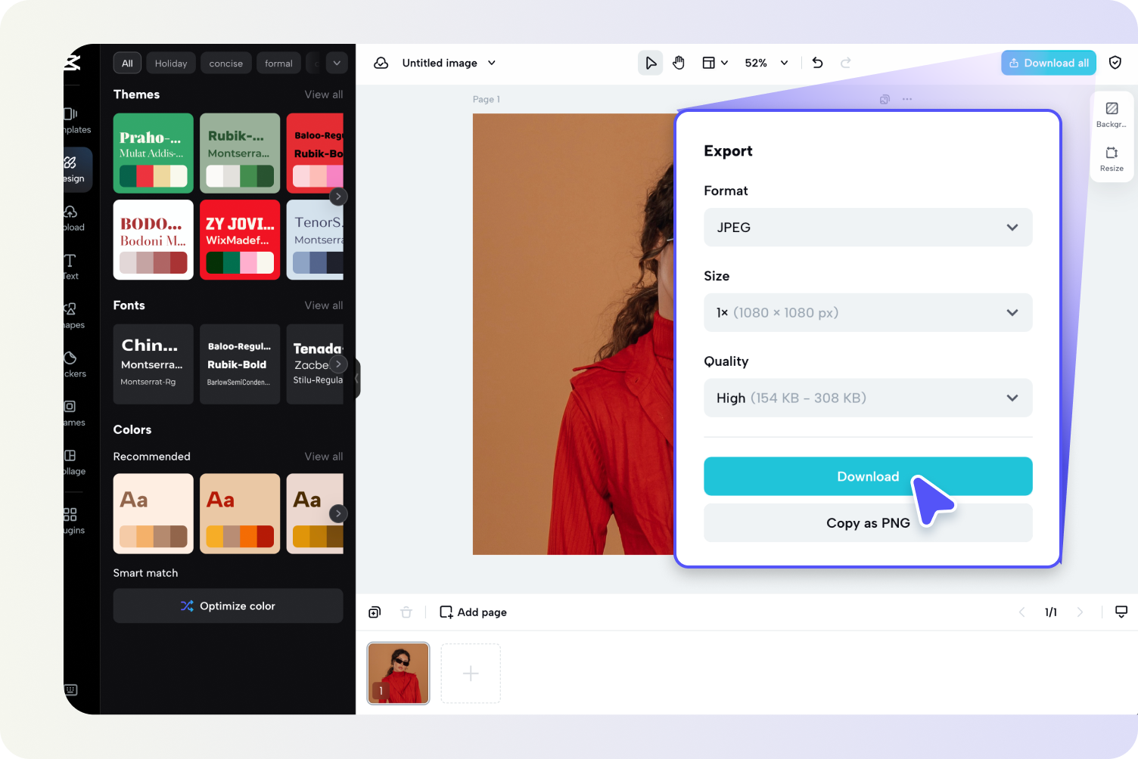1138x759 pixels.
Task: Click View all next to Fonts
Action: click(324, 305)
